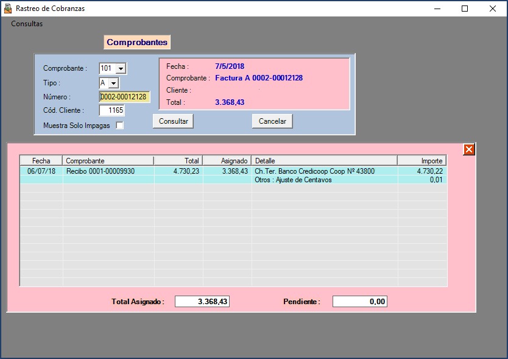This screenshot has height=359, width=508.
Task: Click the Comprobante column header in grid
Action: click(x=108, y=161)
